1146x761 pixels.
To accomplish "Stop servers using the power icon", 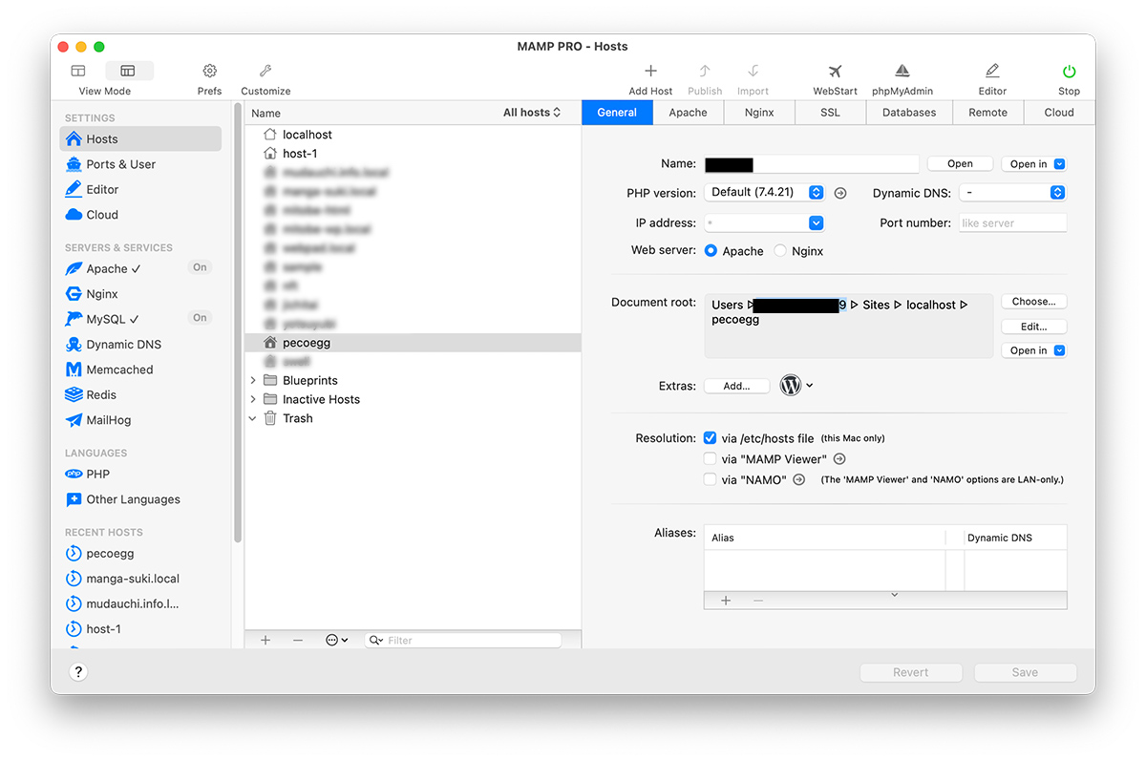I will tap(1069, 72).
